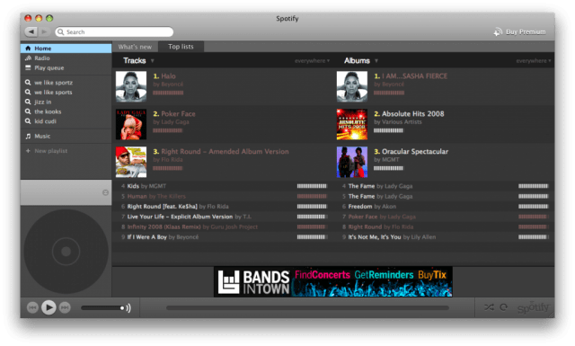The image size is (575, 346).
Task: Adjust the volume slider
Action: (x=103, y=308)
